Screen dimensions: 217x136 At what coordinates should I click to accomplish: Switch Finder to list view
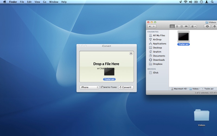177,26
